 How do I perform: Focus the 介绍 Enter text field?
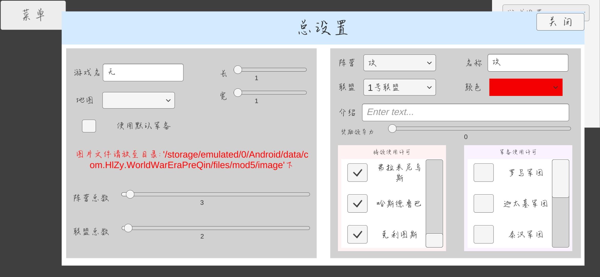pos(465,112)
